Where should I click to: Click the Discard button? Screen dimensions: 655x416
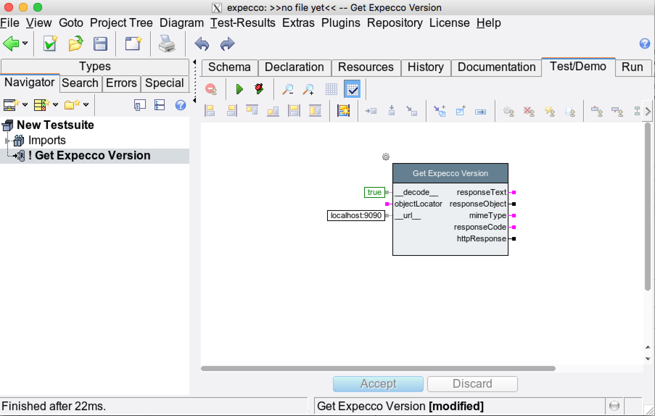tap(472, 384)
